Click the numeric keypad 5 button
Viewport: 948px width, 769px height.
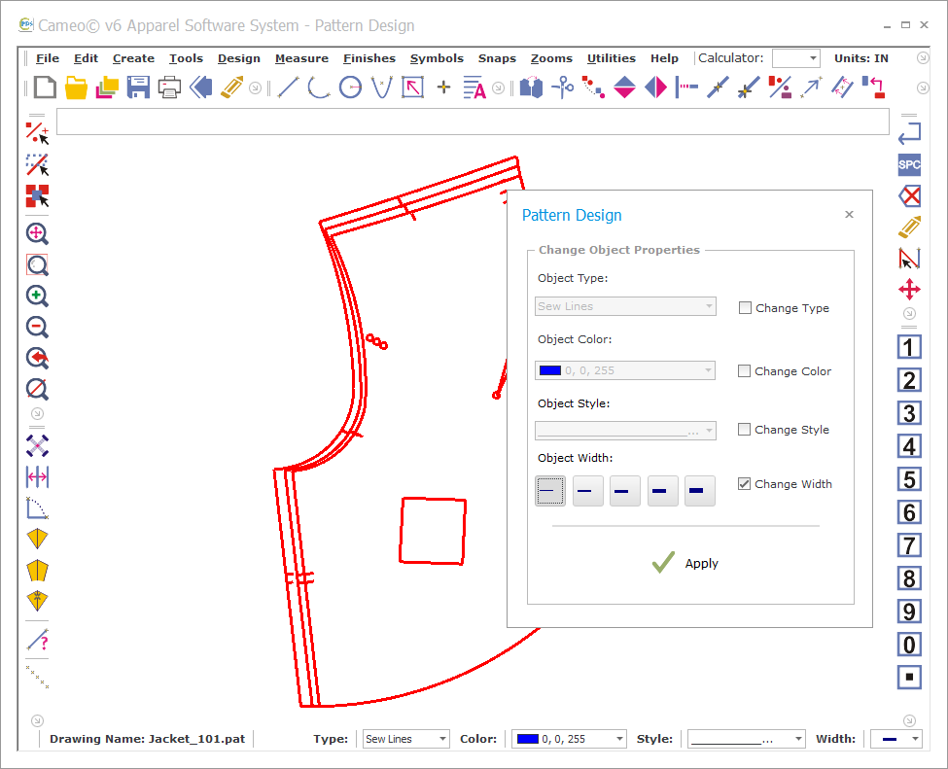coord(909,479)
